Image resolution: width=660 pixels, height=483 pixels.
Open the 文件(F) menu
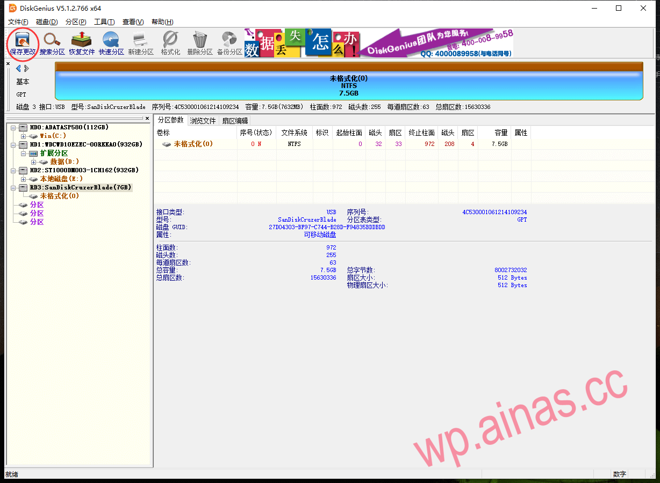[x=18, y=22]
